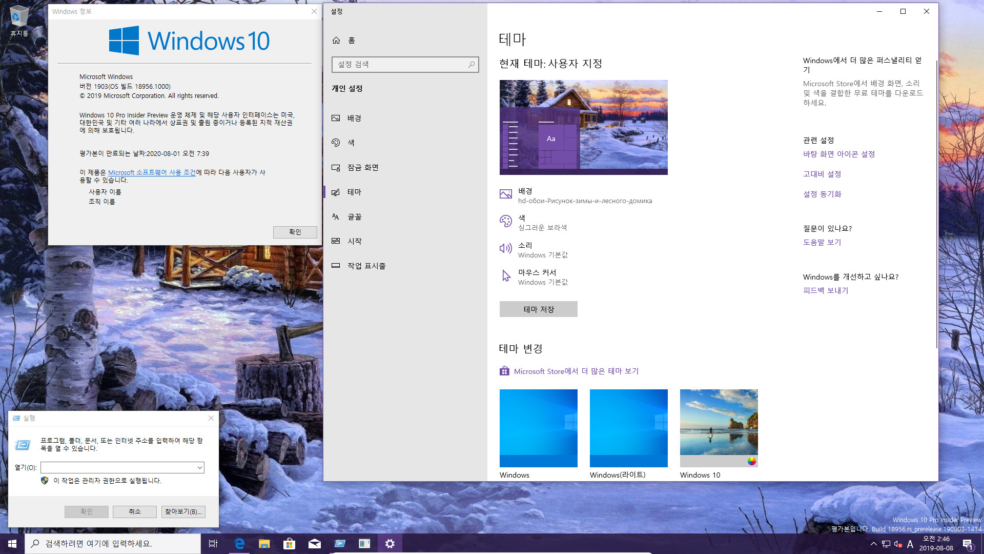Click Save theme (테마 저장) button
Viewport: 984px width, 554px height.
[539, 309]
